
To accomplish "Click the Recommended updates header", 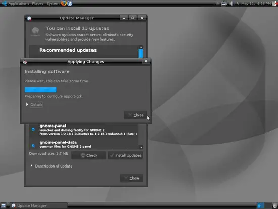I will [68, 50].
